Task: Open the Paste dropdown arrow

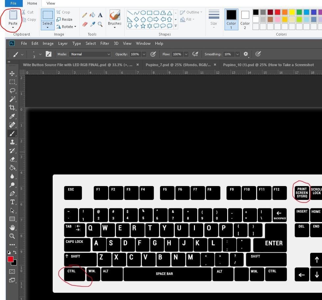Action: tap(13, 28)
